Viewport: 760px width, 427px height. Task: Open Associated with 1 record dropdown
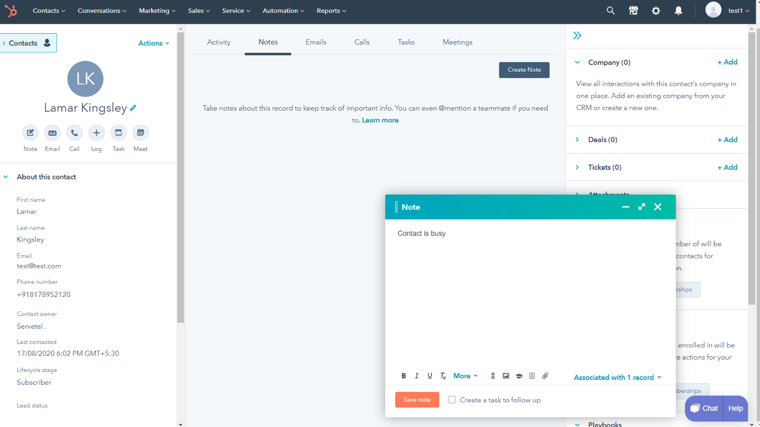617,378
